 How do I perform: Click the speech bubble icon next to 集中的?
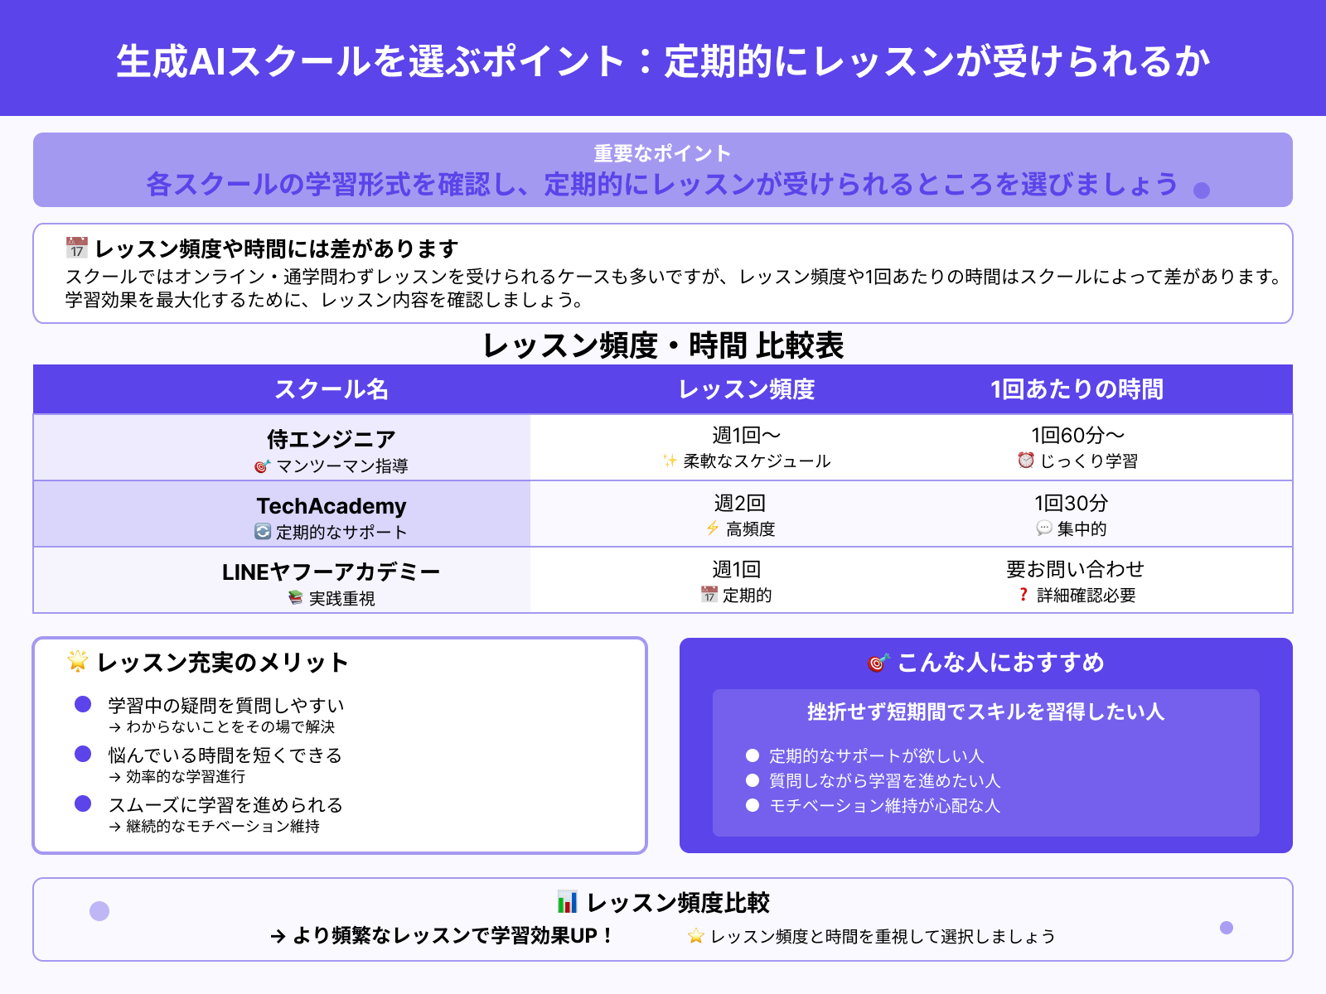click(x=1044, y=528)
